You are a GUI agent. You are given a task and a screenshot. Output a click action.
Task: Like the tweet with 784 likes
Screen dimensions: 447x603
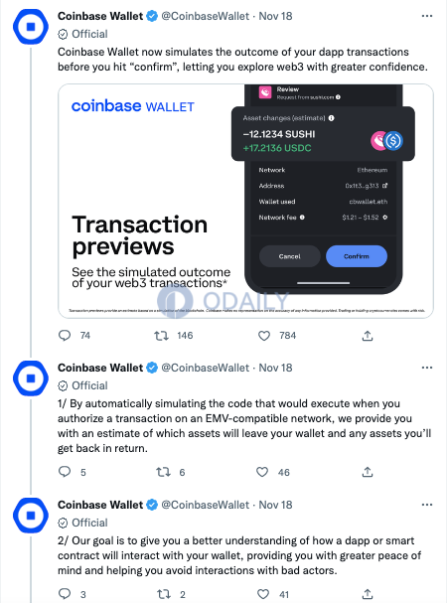click(264, 336)
